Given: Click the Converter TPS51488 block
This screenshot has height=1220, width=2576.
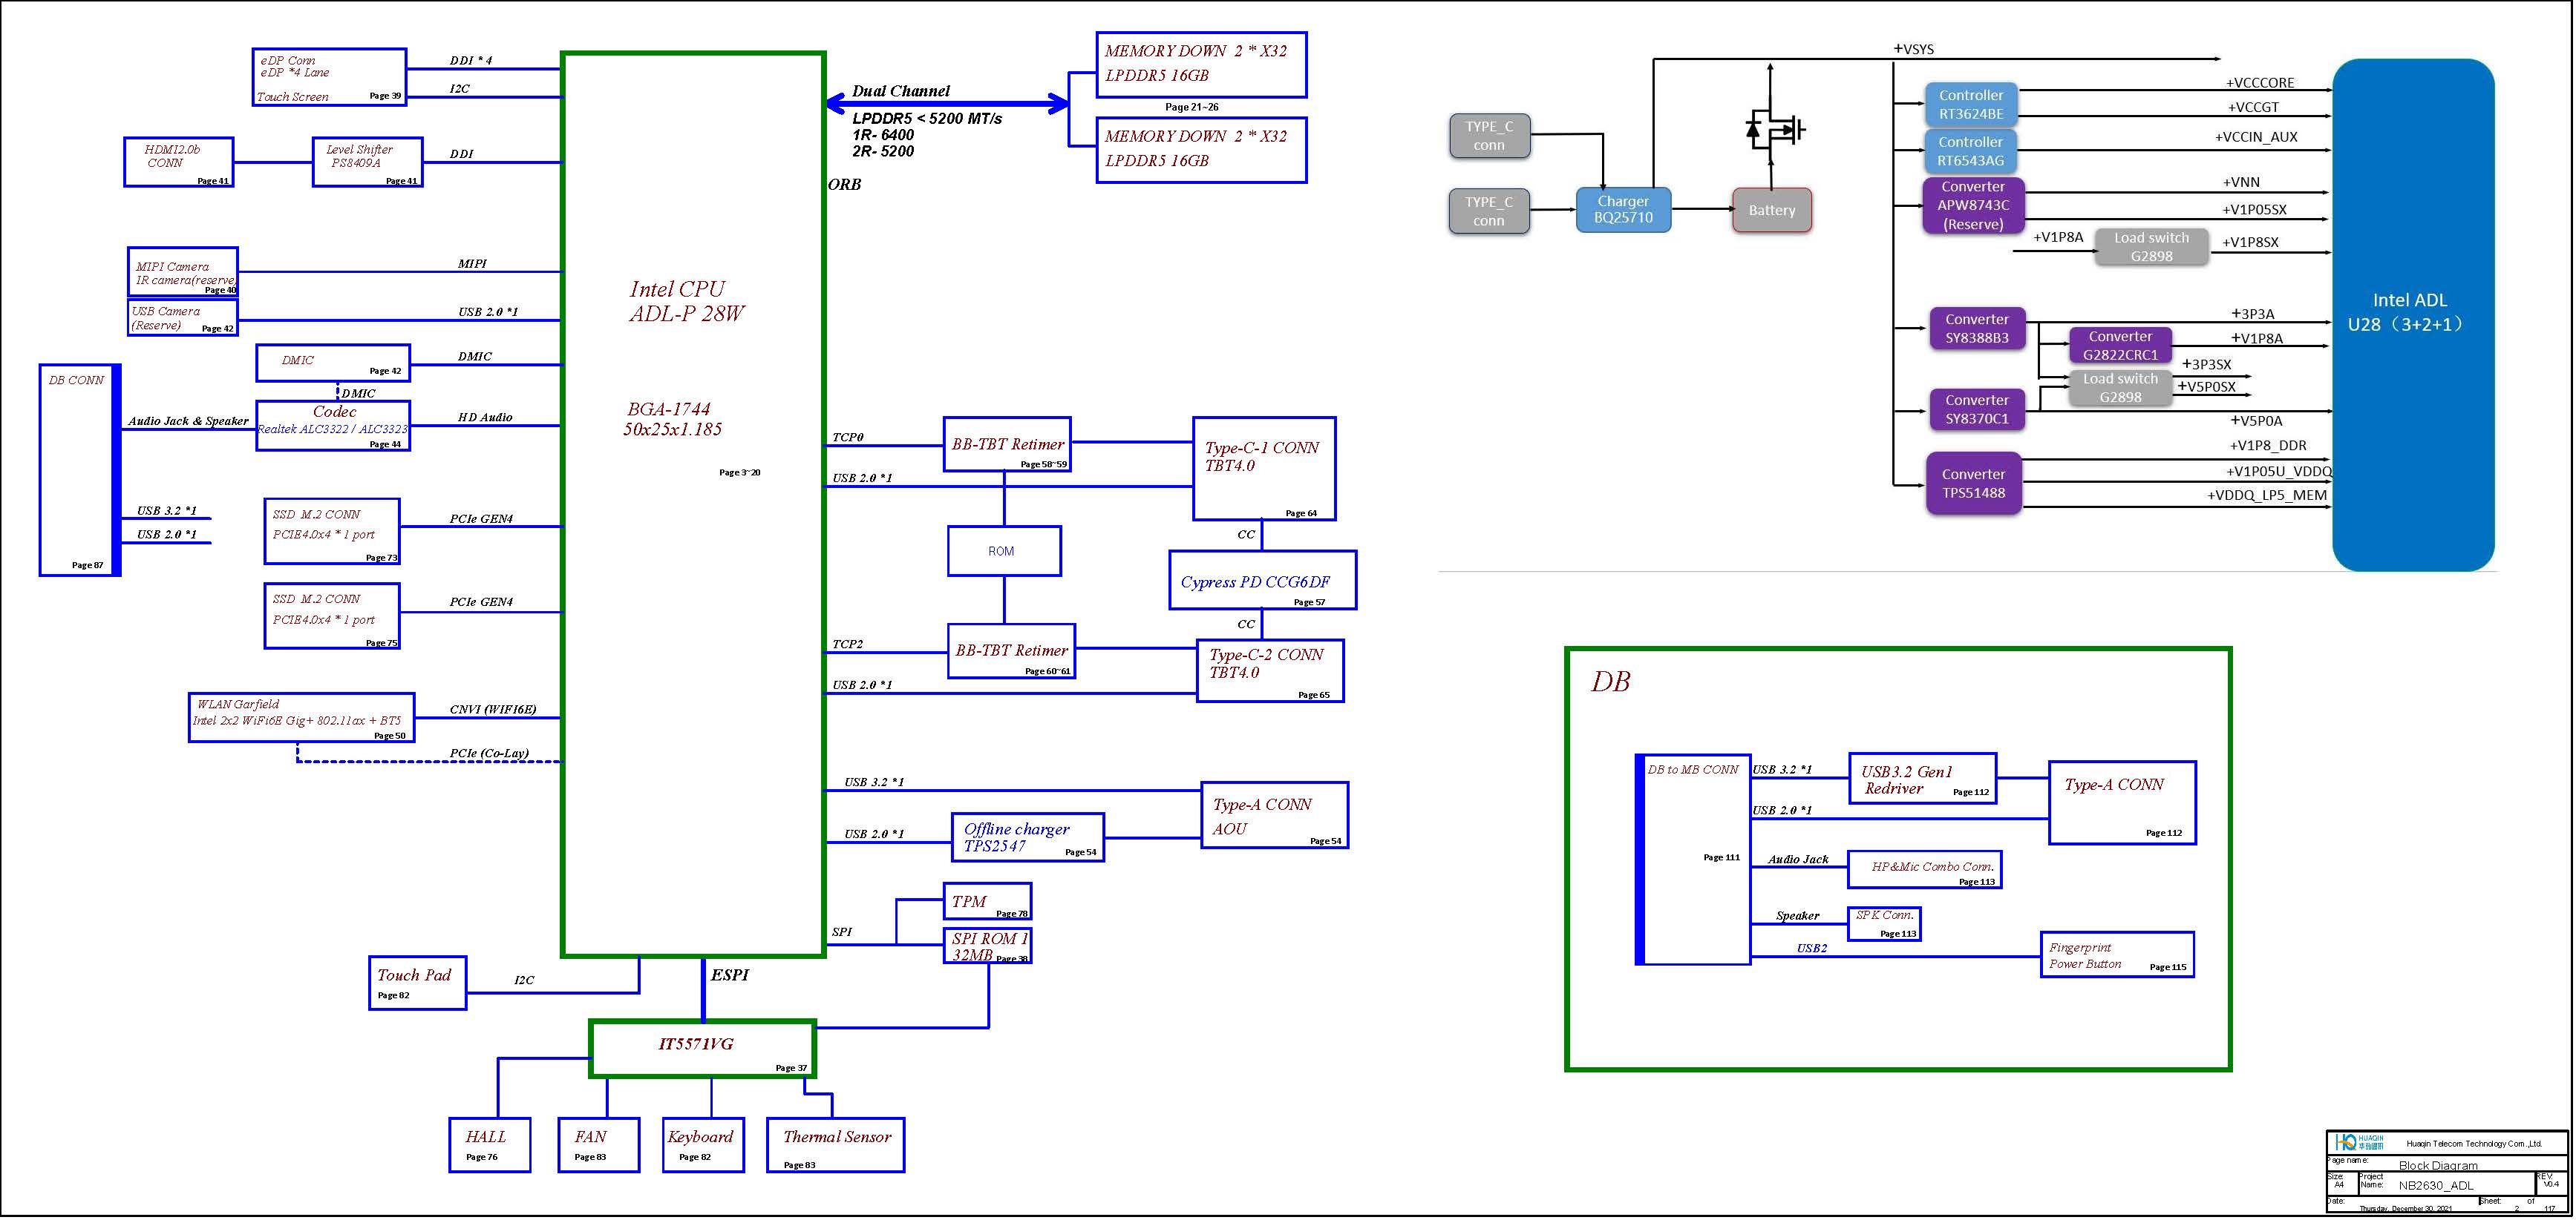Looking at the screenshot, I should [x=1973, y=484].
